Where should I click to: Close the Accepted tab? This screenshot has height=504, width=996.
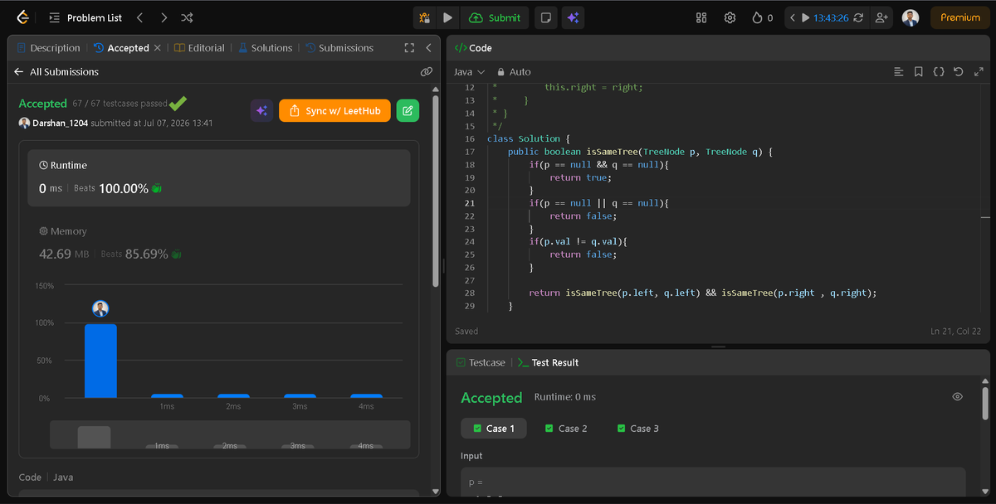pyautogui.click(x=157, y=48)
